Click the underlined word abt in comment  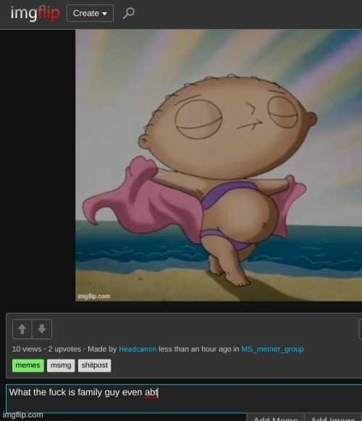(151, 393)
